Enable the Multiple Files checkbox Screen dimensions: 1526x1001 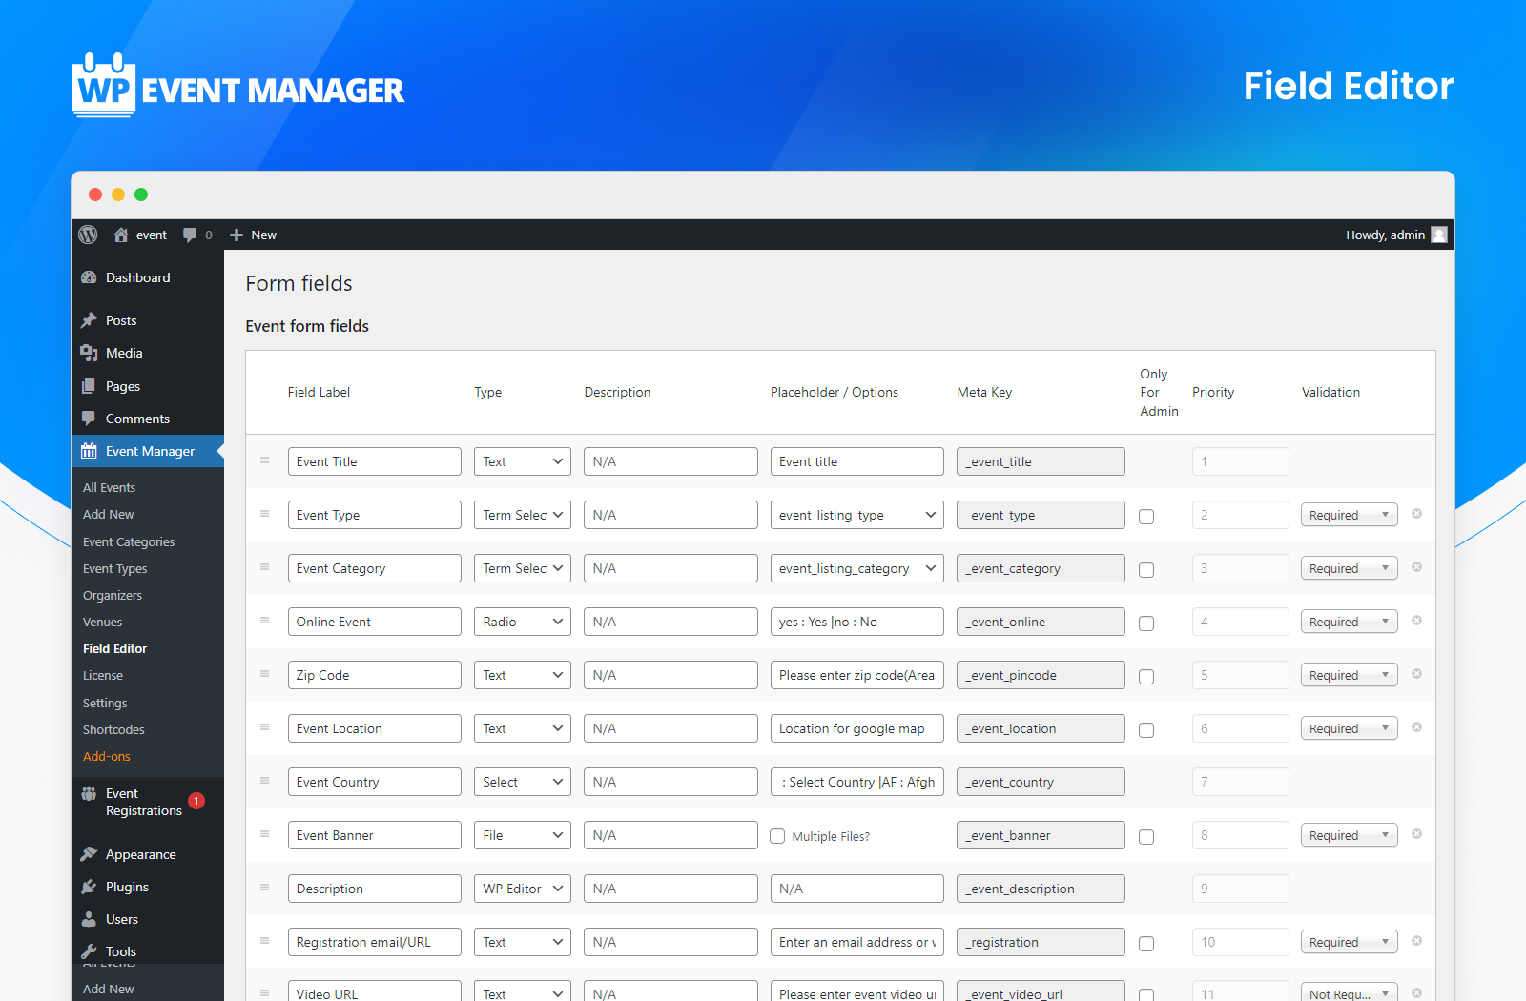pyautogui.click(x=777, y=836)
